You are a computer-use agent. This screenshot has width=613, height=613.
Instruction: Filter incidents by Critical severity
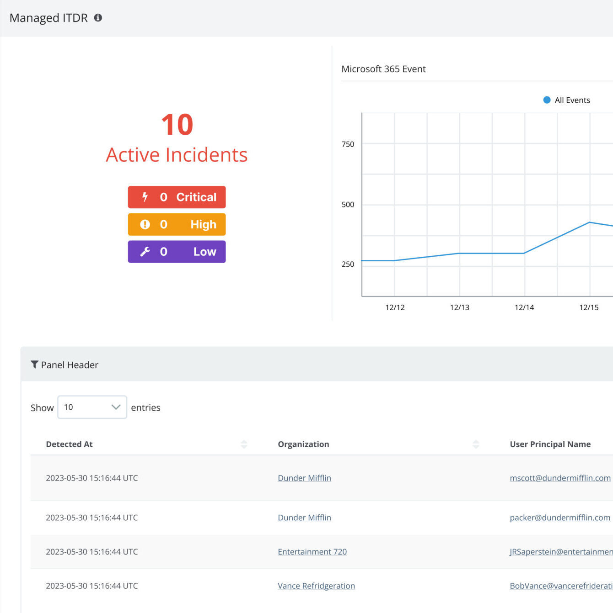177,197
